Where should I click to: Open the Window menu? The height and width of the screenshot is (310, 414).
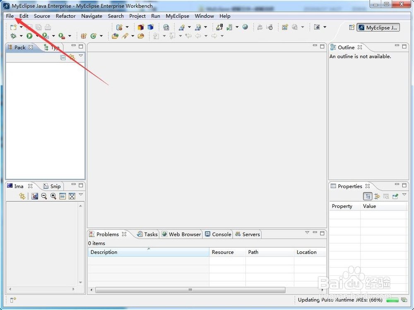pyautogui.click(x=204, y=16)
